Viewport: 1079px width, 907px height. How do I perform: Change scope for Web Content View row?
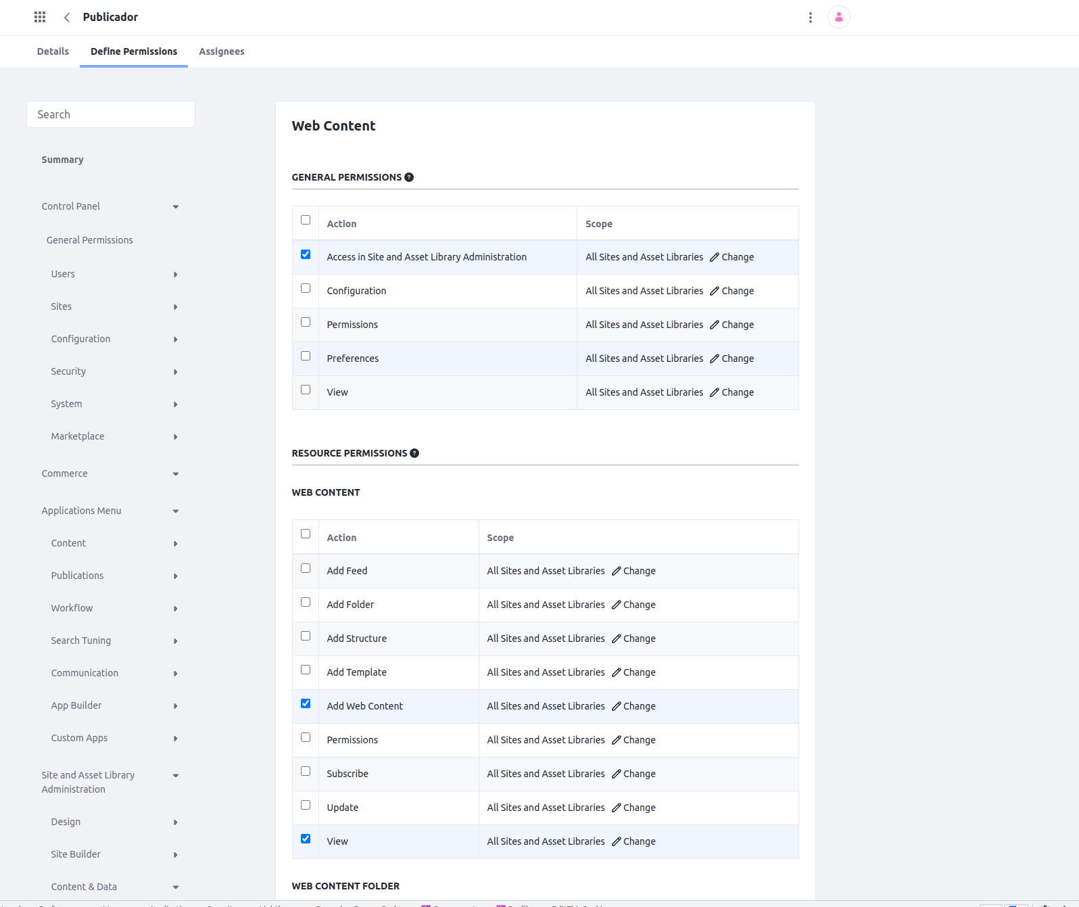(x=633, y=841)
